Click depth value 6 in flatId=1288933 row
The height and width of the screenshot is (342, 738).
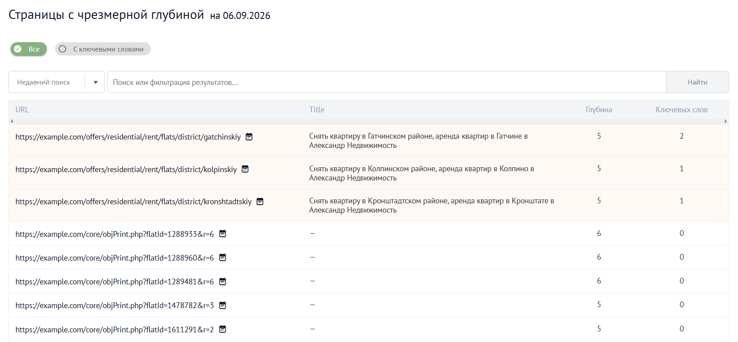[x=599, y=233]
